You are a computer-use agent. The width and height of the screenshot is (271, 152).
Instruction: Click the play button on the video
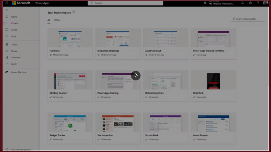click(136, 75)
